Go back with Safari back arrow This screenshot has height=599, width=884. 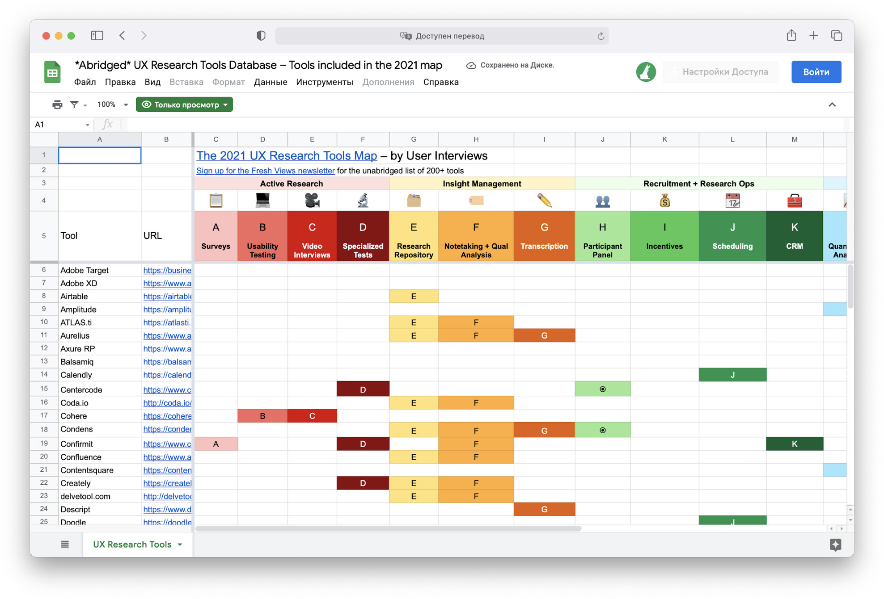pyautogui.click(x=122, y=35)
